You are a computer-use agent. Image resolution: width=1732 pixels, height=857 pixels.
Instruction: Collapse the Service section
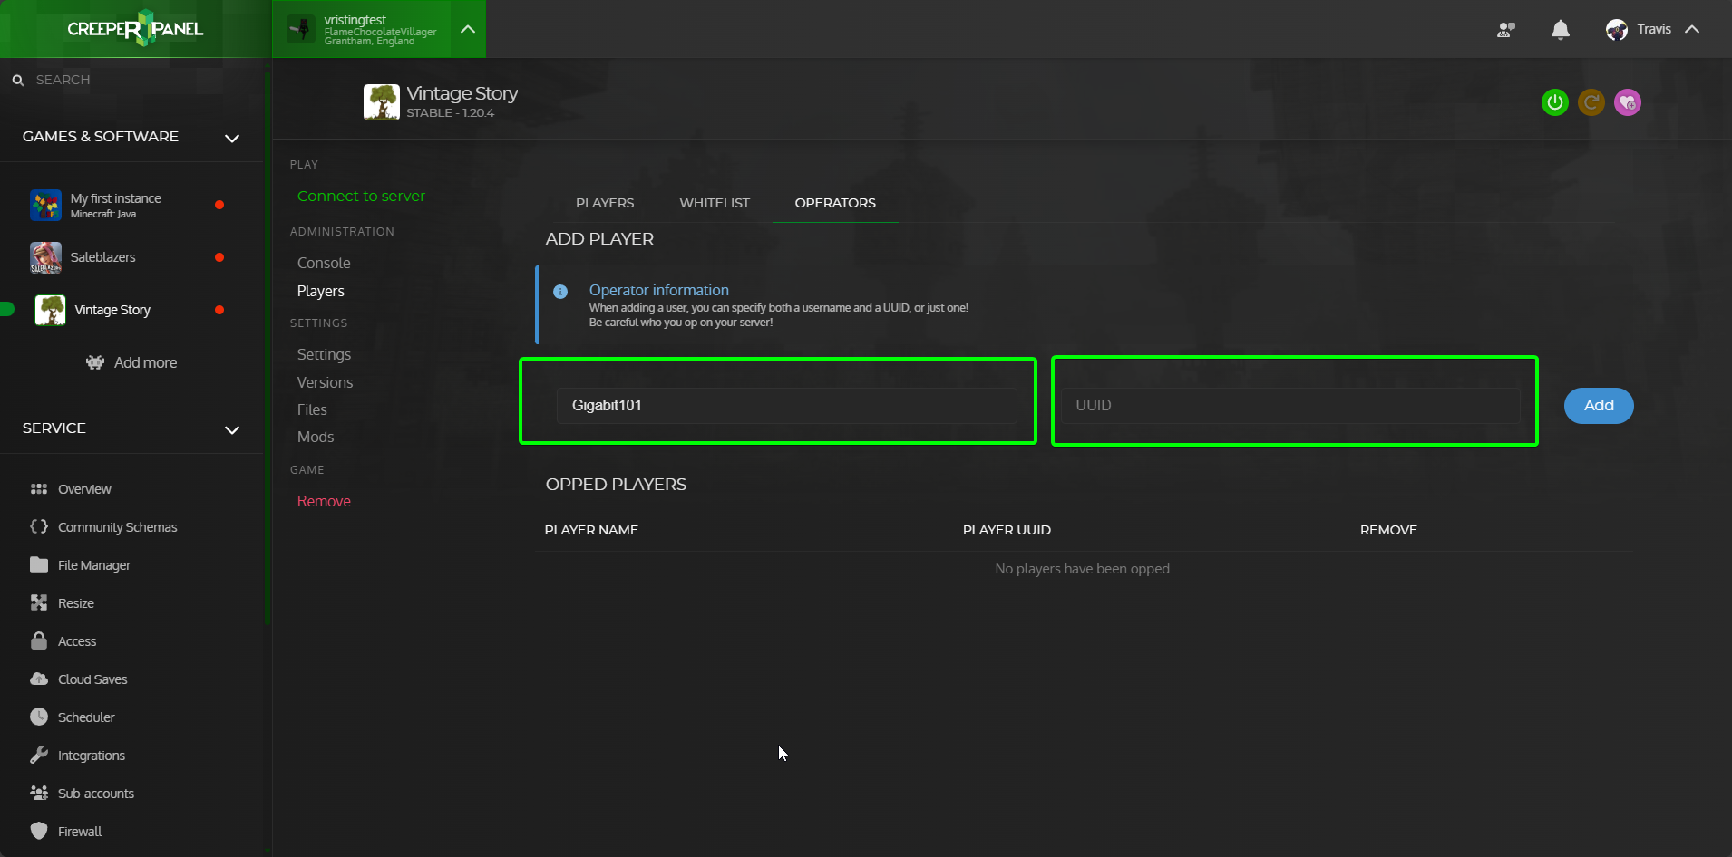(x=232, y=430)
